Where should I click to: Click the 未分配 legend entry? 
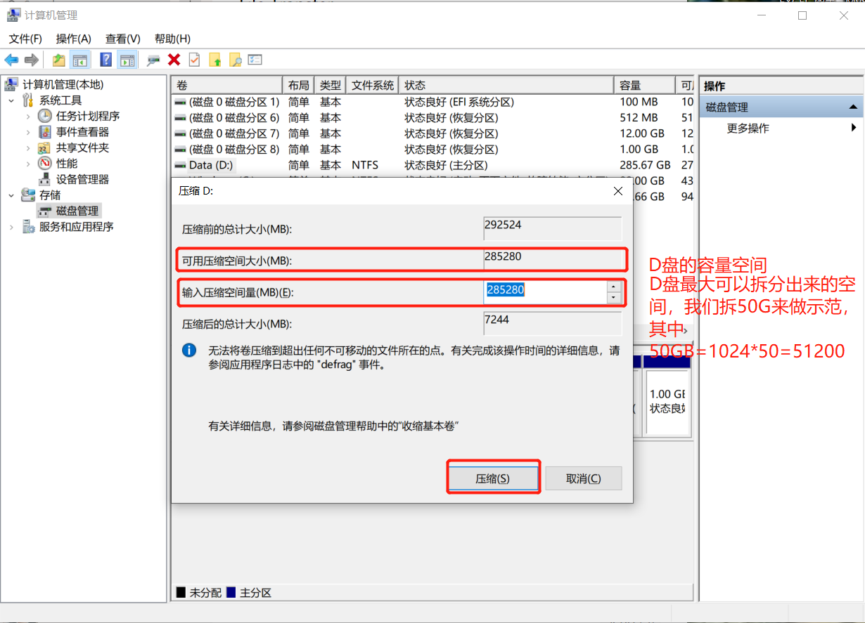click(199, 593)
